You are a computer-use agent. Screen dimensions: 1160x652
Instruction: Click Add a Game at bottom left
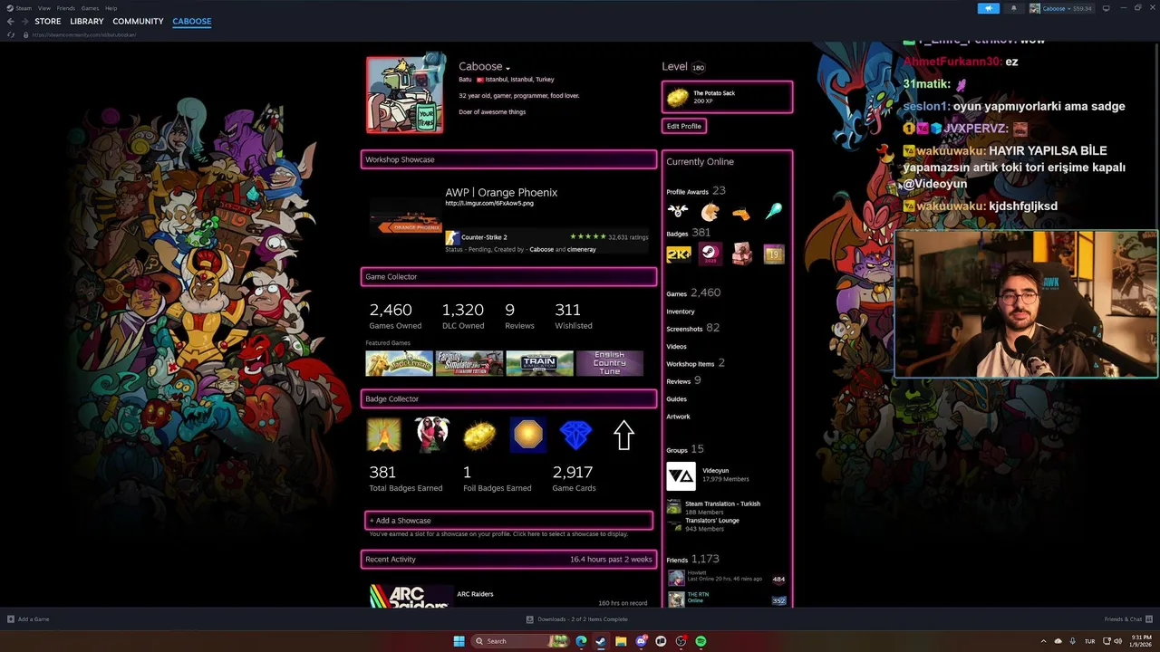tap(28, 619)
